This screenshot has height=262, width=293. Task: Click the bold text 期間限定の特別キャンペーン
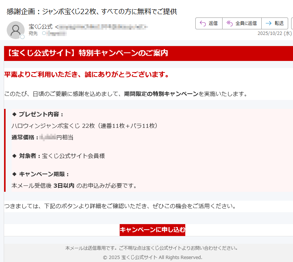pyautogui.click(x=161, y=94)
